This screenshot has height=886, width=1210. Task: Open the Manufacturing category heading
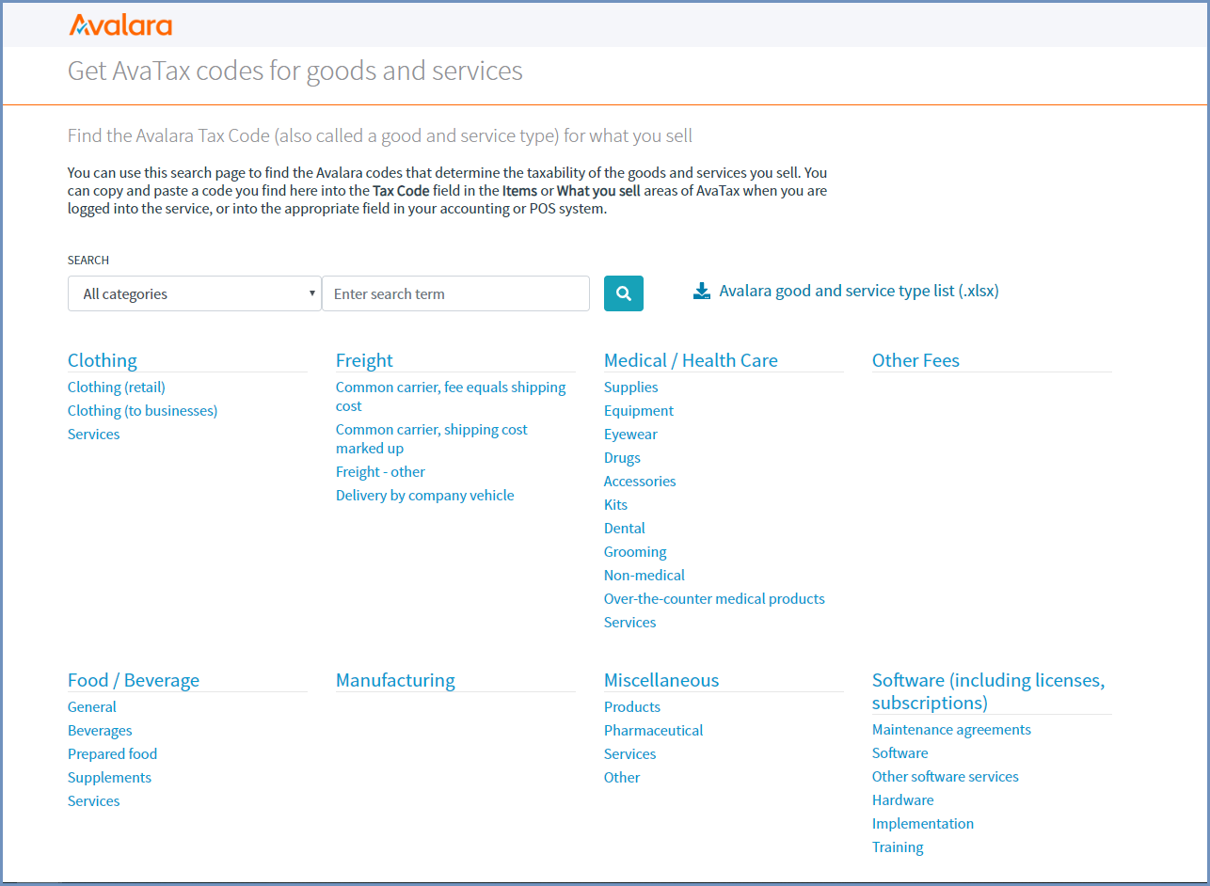tap(395, 680)
